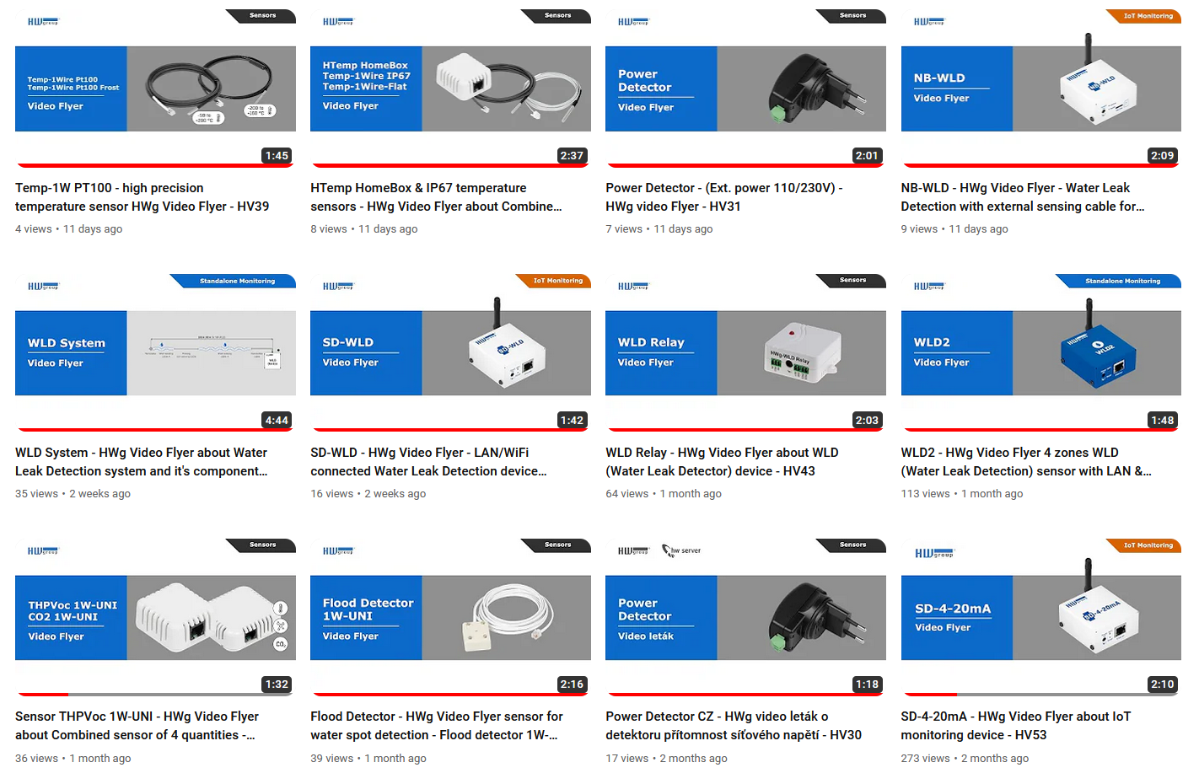The image size is (1199, 773).
Task: Click the '35 views • 2 weeks ago' text
Action: [73, 494]
